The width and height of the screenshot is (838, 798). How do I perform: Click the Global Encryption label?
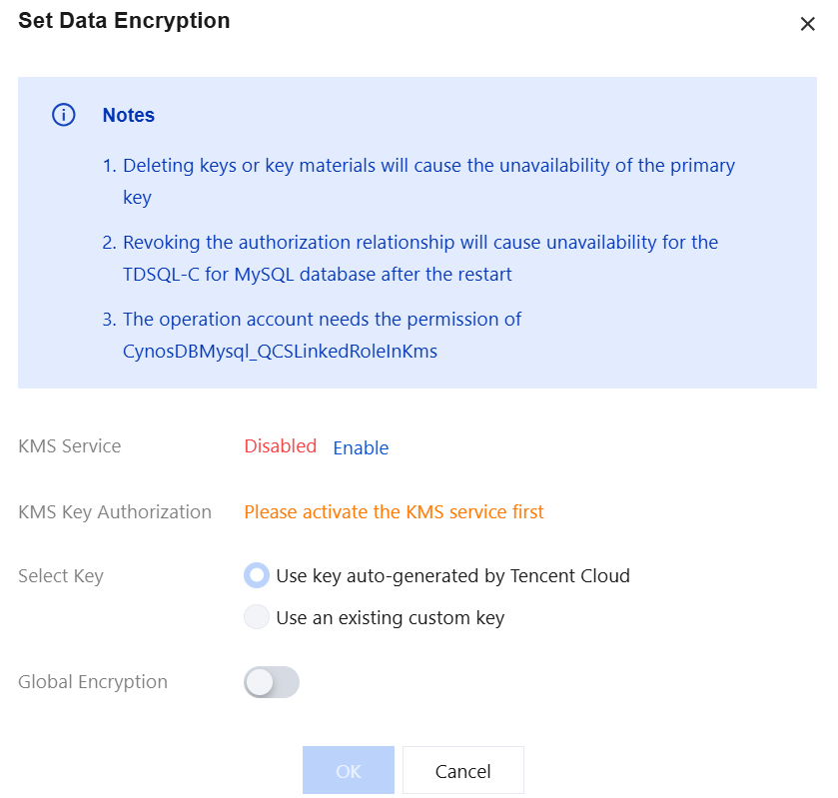pyautogui.click(x=93, y=682)
